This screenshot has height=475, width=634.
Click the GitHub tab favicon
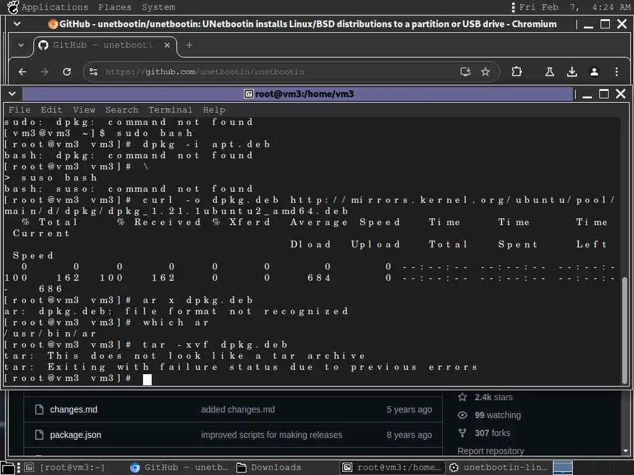[x=43, y=45]
